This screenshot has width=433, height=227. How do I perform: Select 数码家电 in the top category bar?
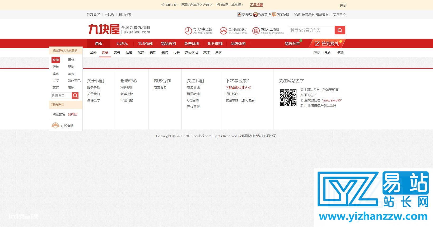pyautogui.click(x=191, y=52)
